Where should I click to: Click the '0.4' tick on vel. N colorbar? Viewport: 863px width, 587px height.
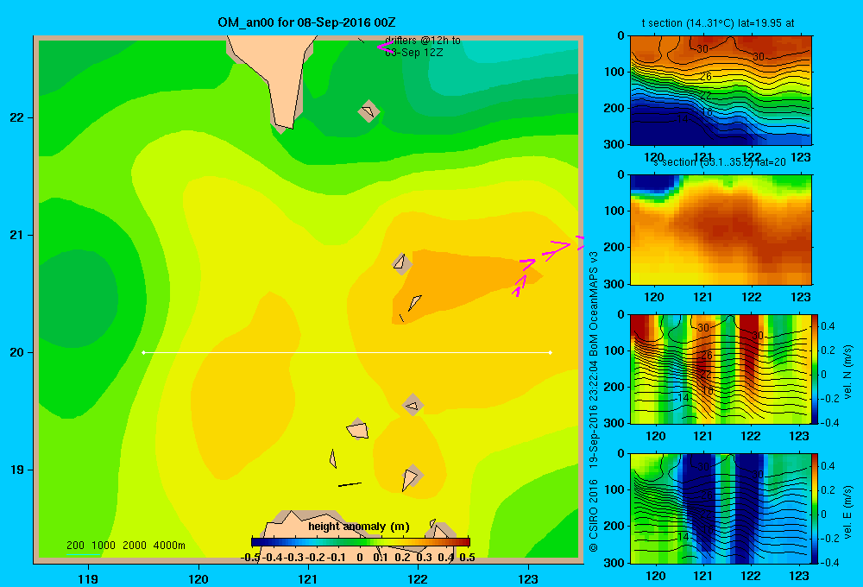tap(828, 326)
